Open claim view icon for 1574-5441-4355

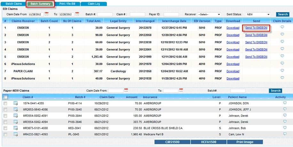click(x=16, y=103)
